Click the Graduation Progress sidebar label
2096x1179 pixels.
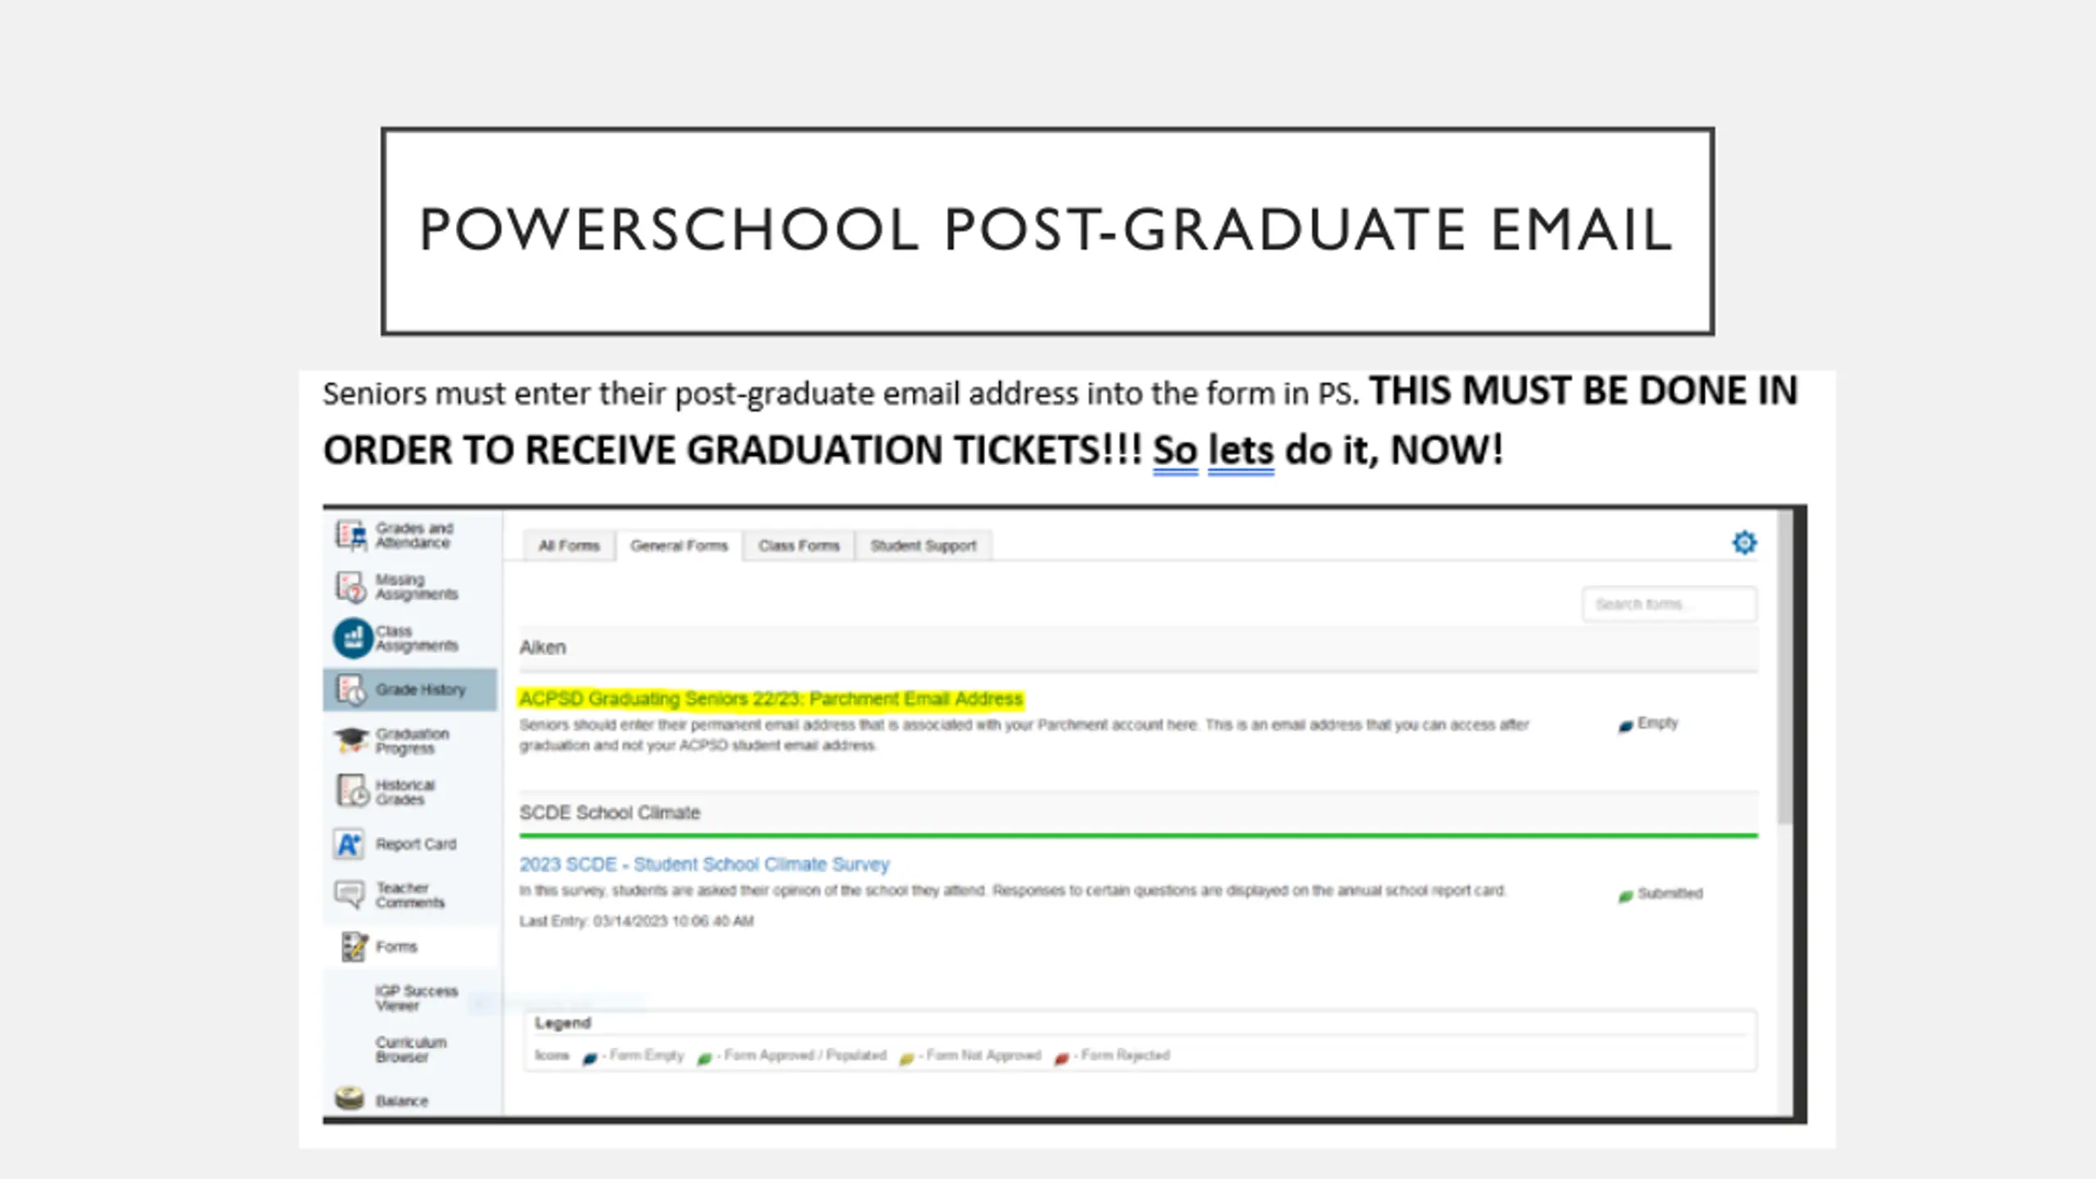point(412,741)
